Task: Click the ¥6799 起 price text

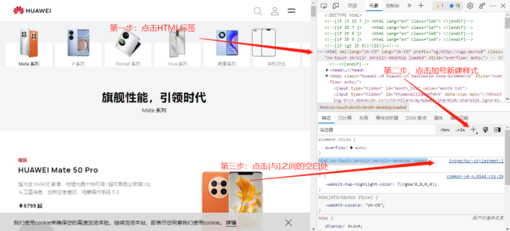Action: coord(30,206)
